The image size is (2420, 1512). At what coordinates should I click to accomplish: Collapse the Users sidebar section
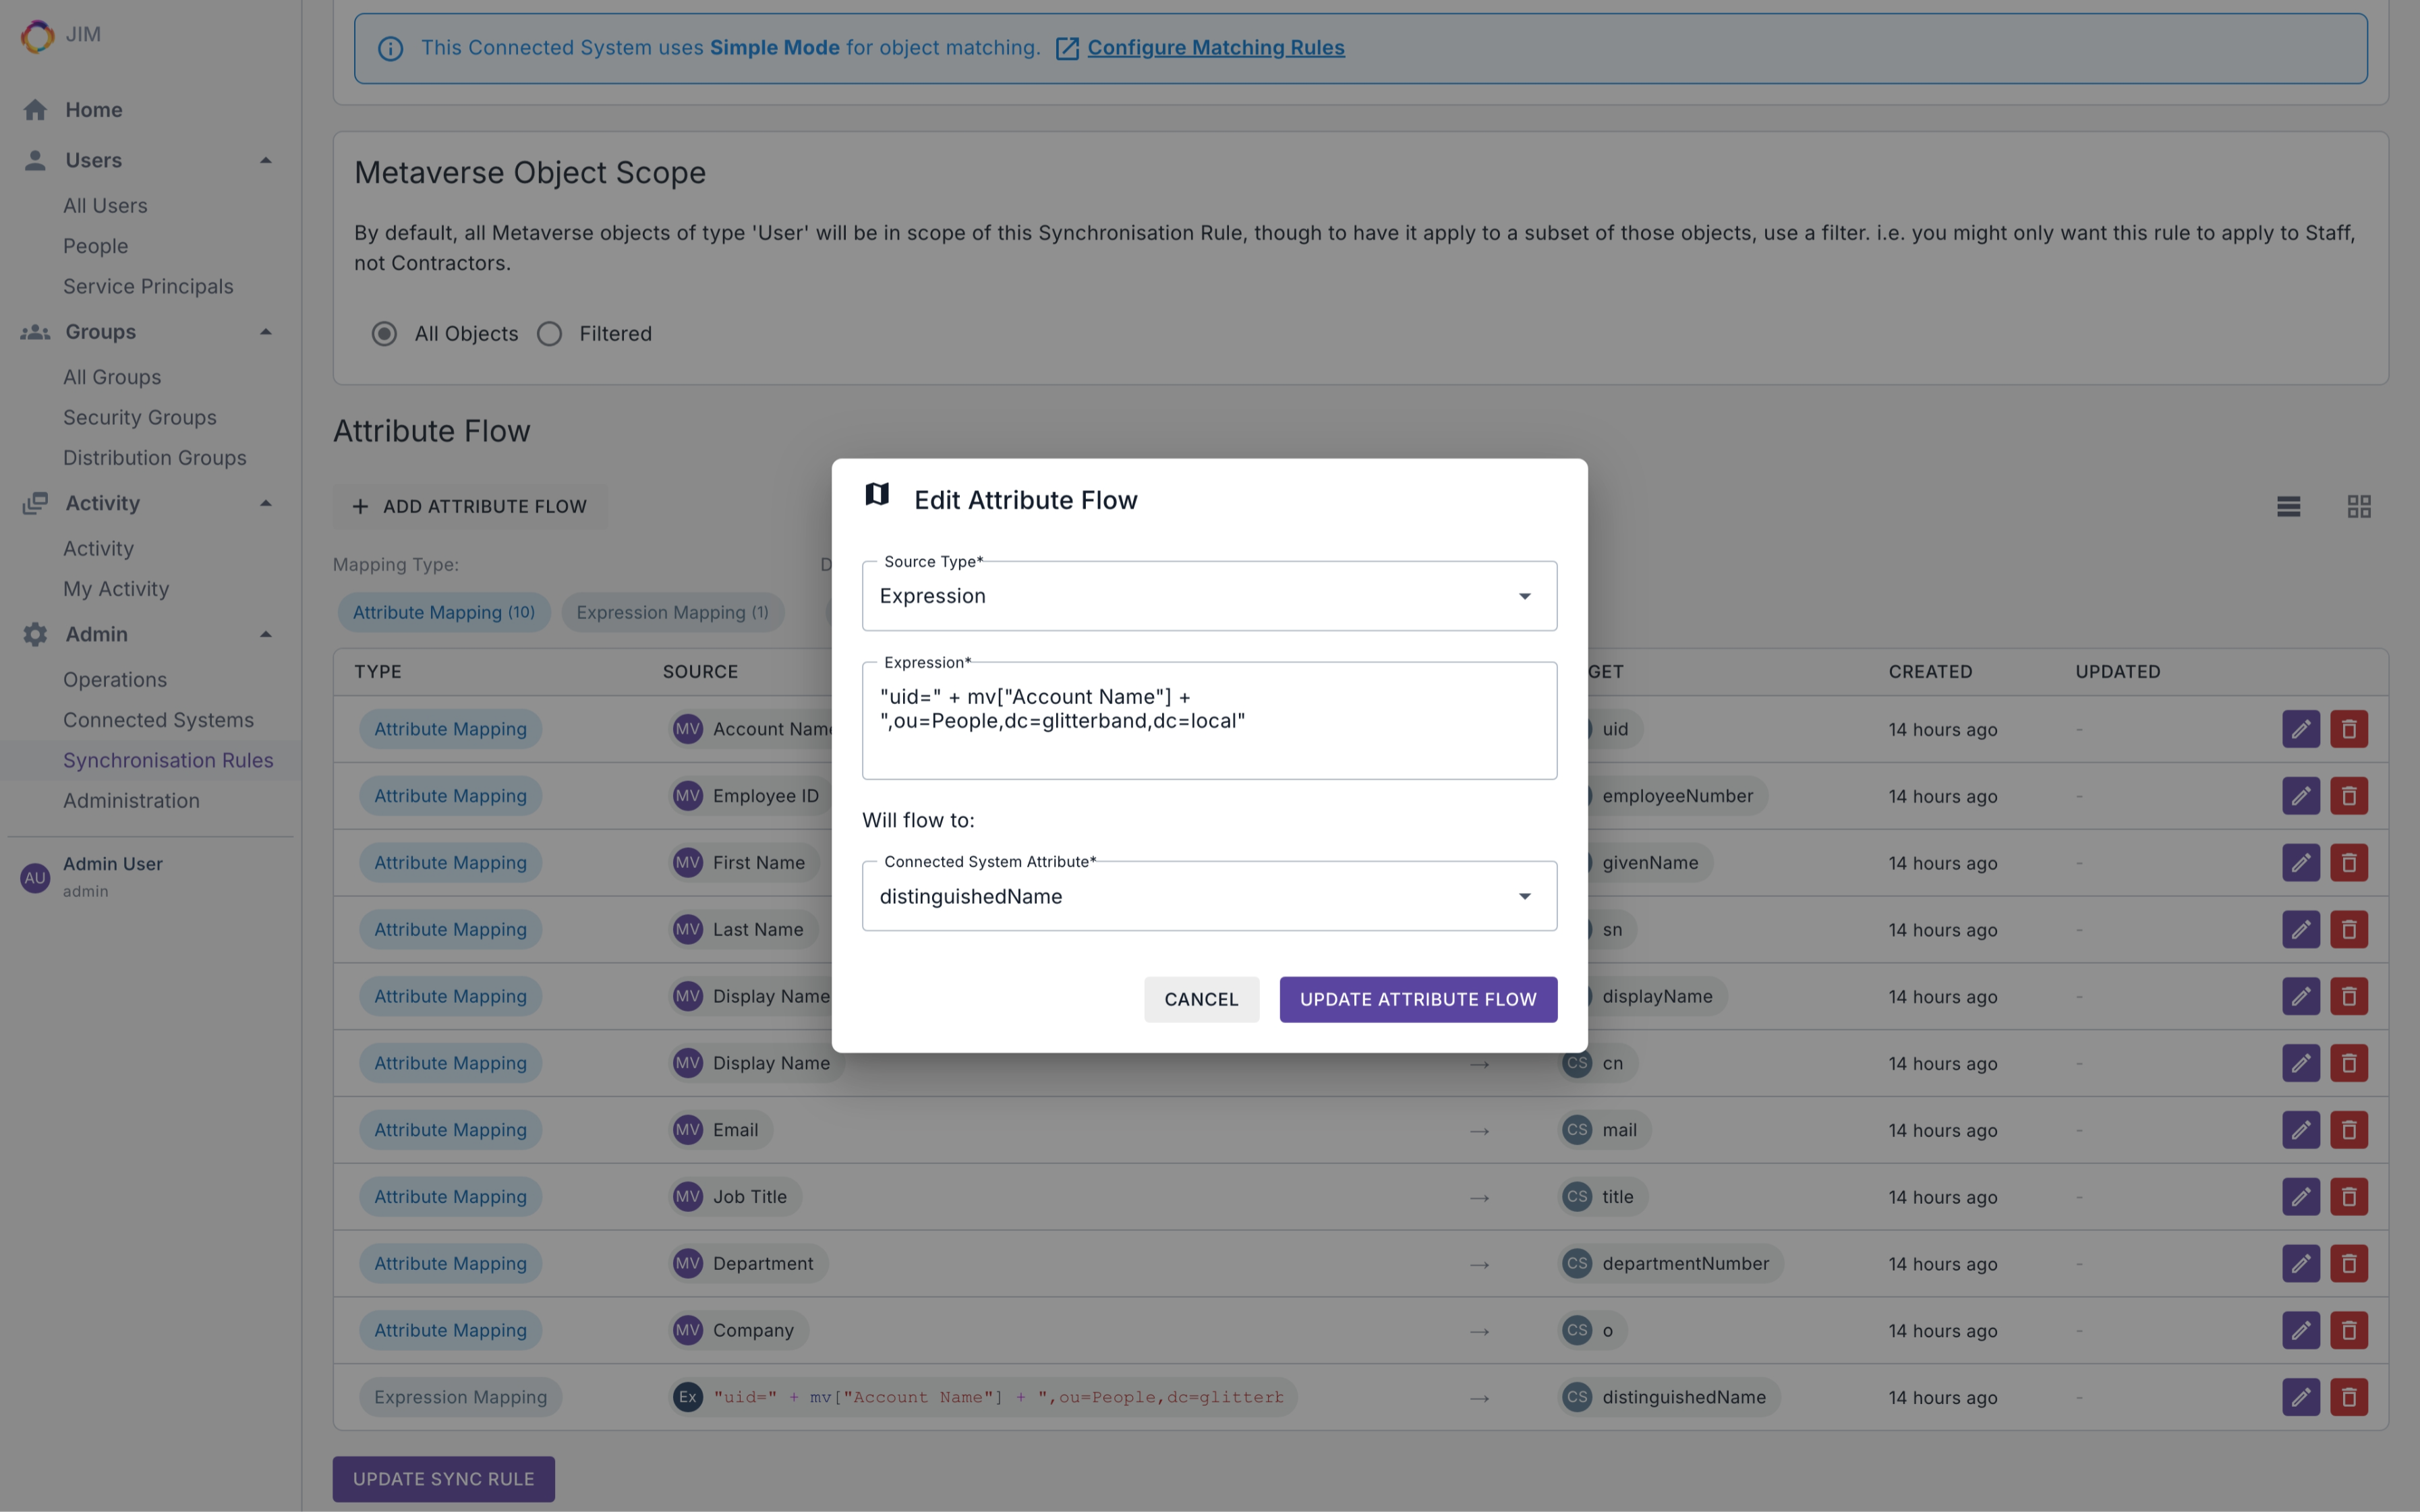[x=265, y=160]
